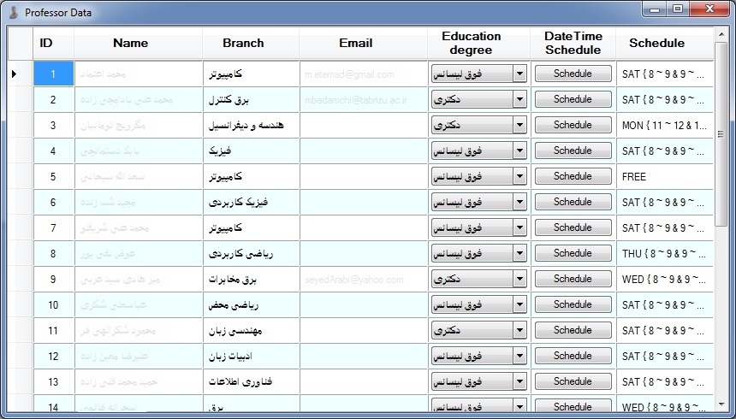The width and height of the screenshot is (736, 419).
Task: Click the Education degree column header
Action: 478,43
